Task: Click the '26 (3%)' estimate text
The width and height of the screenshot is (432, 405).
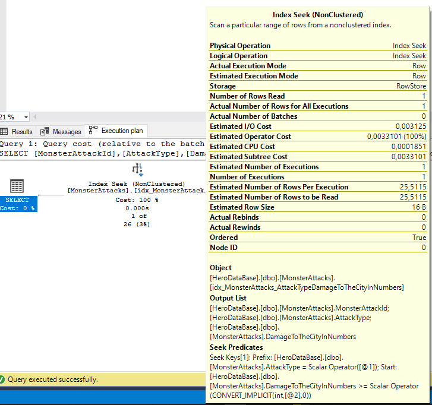Action: 137,224
